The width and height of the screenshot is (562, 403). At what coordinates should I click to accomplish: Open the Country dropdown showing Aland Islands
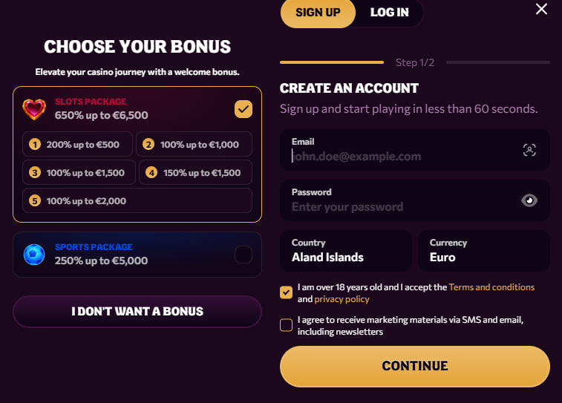pyautogui.click(x=345, y=251)
